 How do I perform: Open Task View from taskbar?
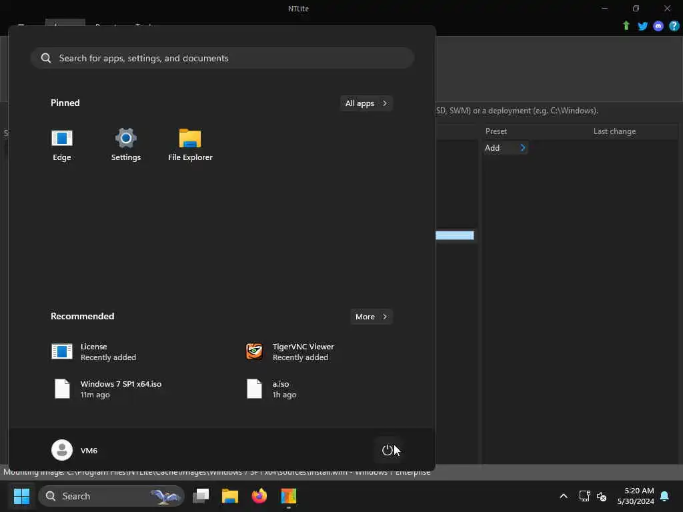tap(201, 496)
